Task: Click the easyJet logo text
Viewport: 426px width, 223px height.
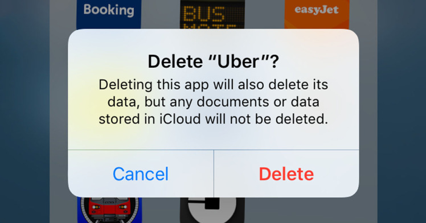Action: tap(317, 10)
